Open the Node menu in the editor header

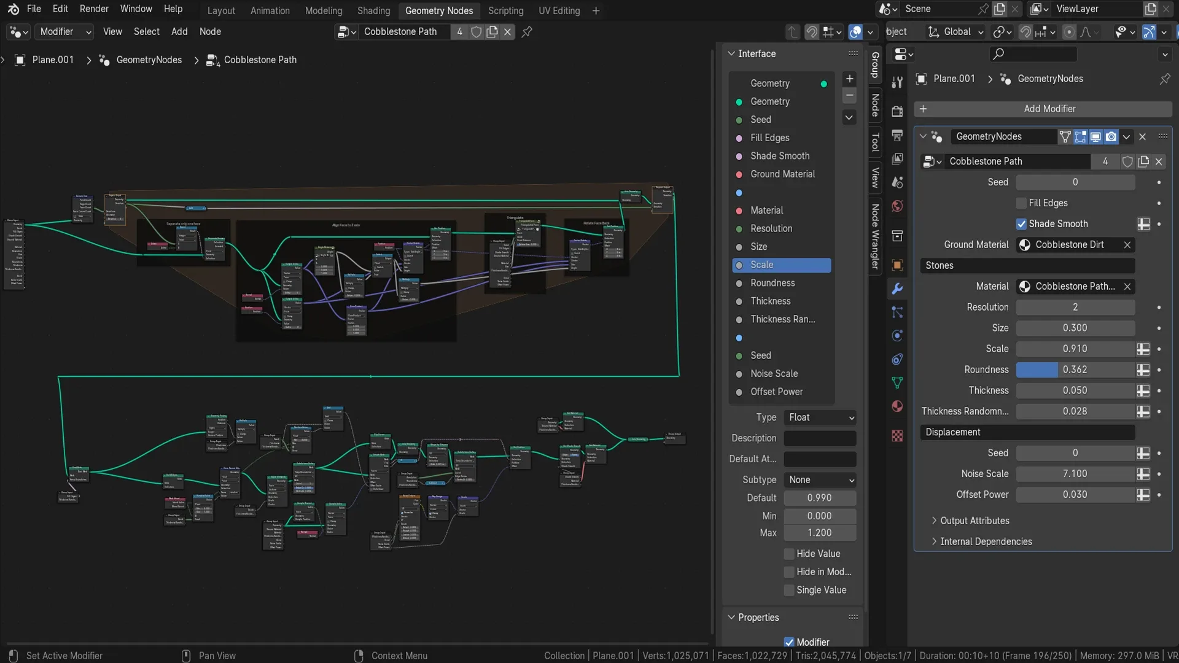(x=210, y=31)
